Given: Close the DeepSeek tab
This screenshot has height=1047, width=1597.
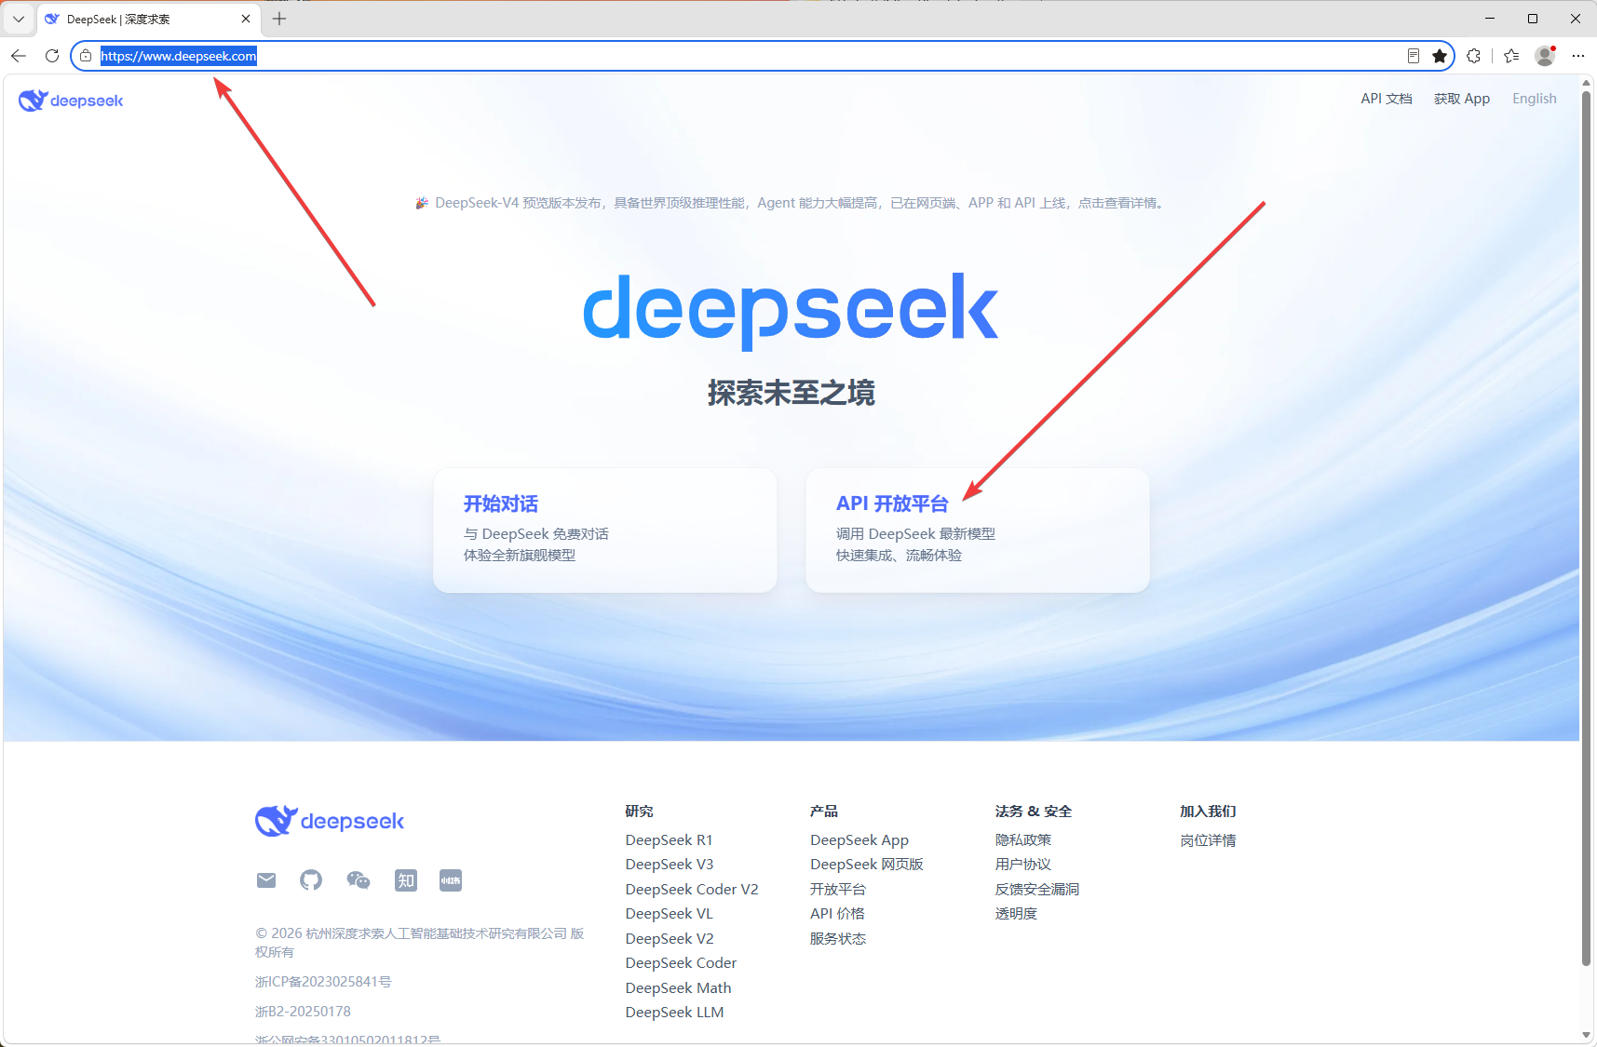Looking at the screenshot, I should [x=246, y=19].
